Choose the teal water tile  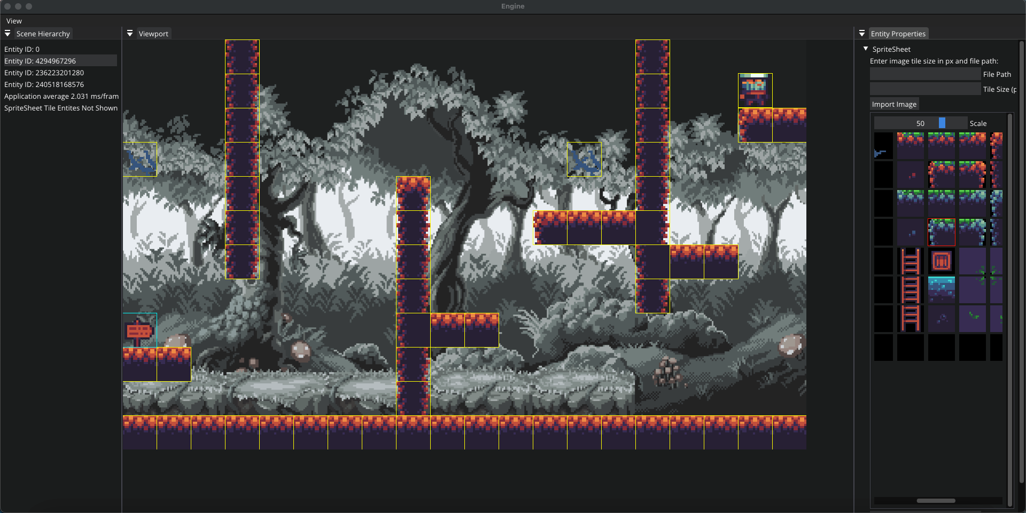point(942,290)
